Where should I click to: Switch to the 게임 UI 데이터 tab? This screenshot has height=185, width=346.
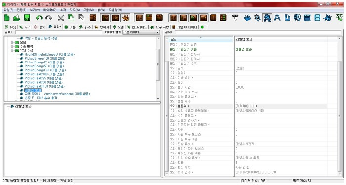point(184,27)
